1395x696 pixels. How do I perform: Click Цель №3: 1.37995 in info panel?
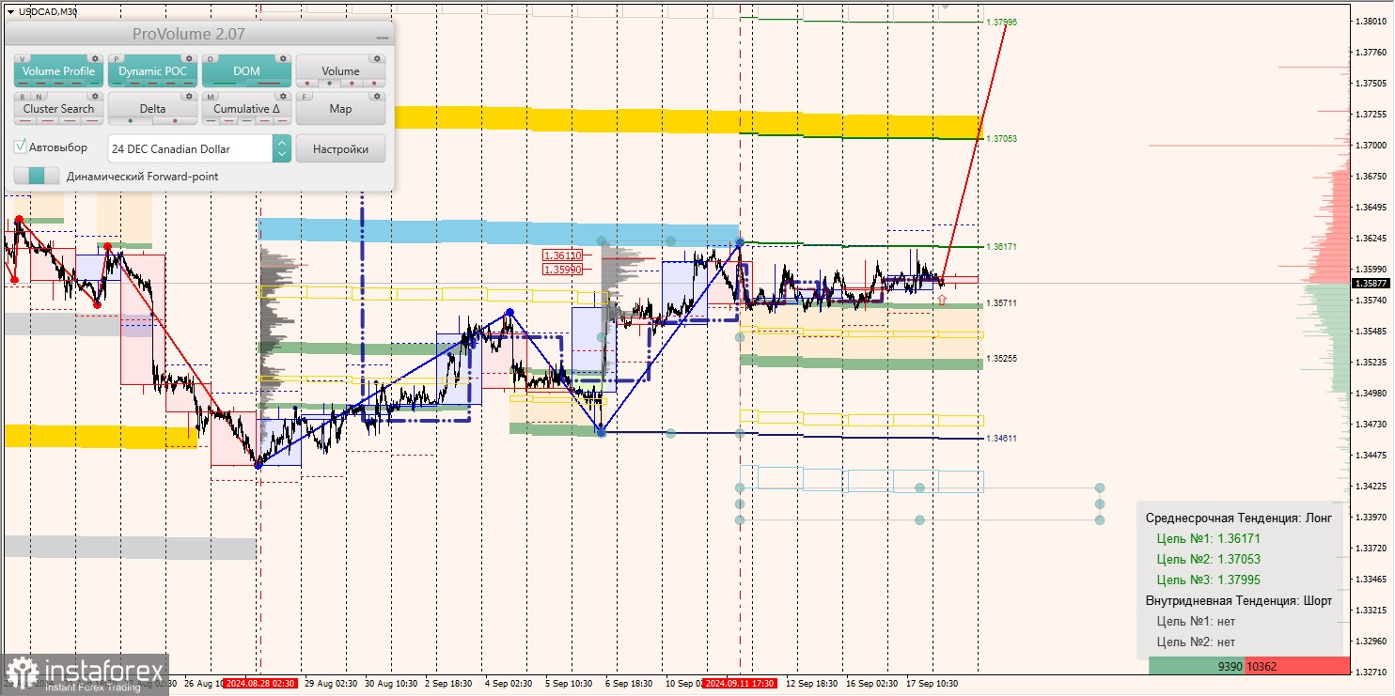(1208, 580)
